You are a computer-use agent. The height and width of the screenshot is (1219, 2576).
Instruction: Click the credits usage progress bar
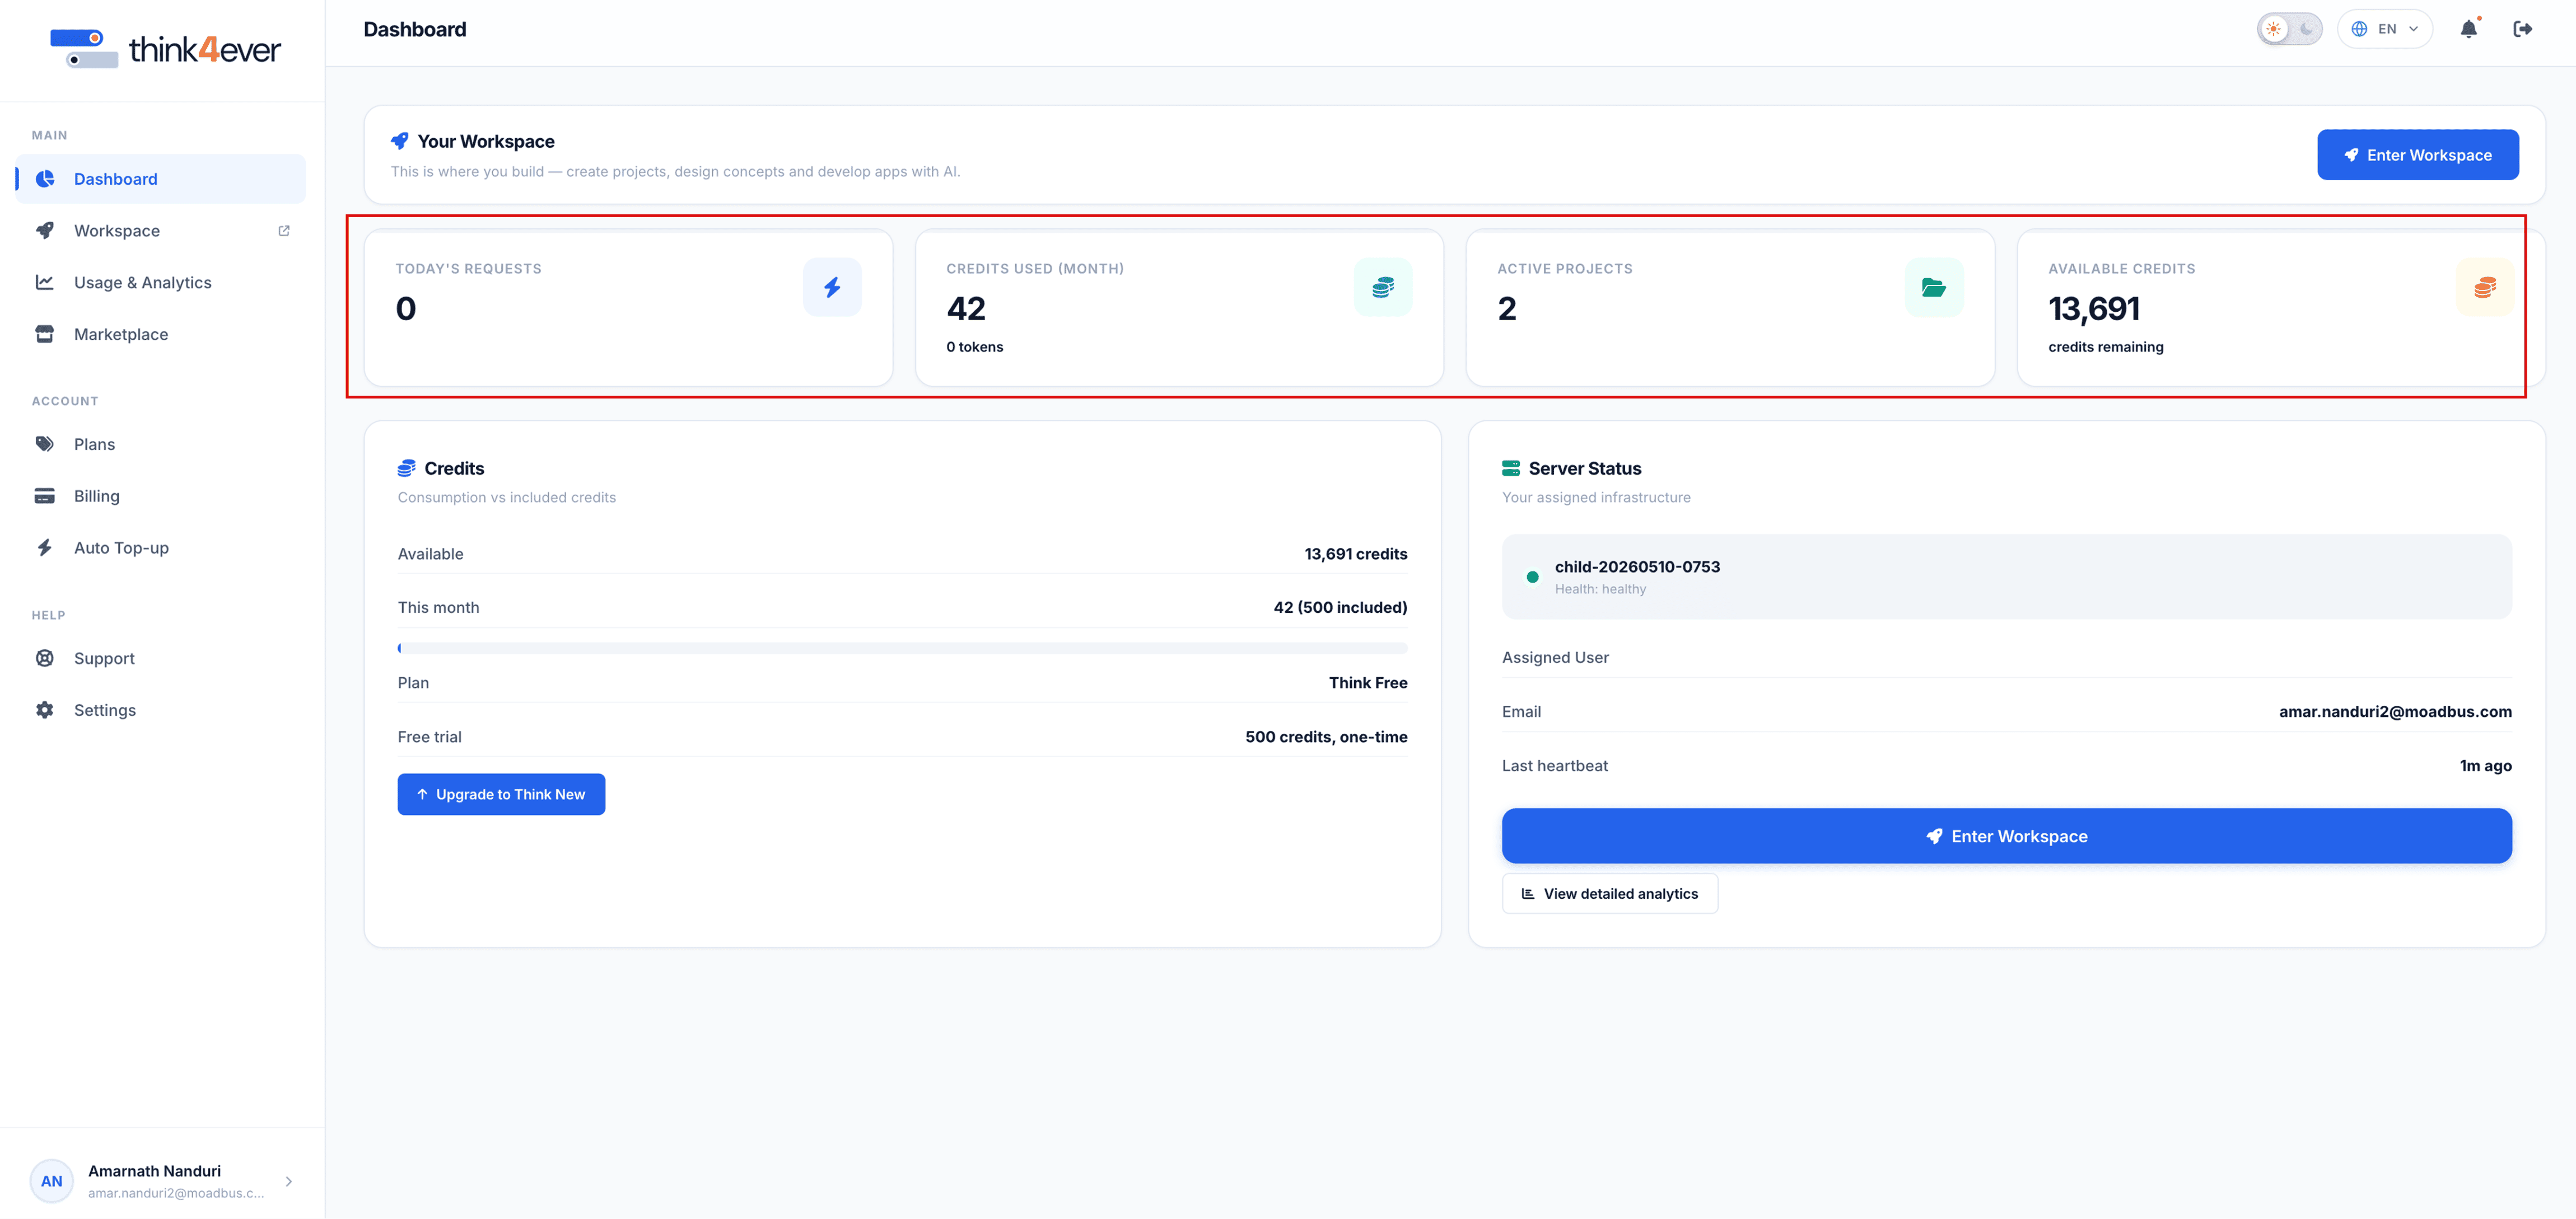(902, 649)
